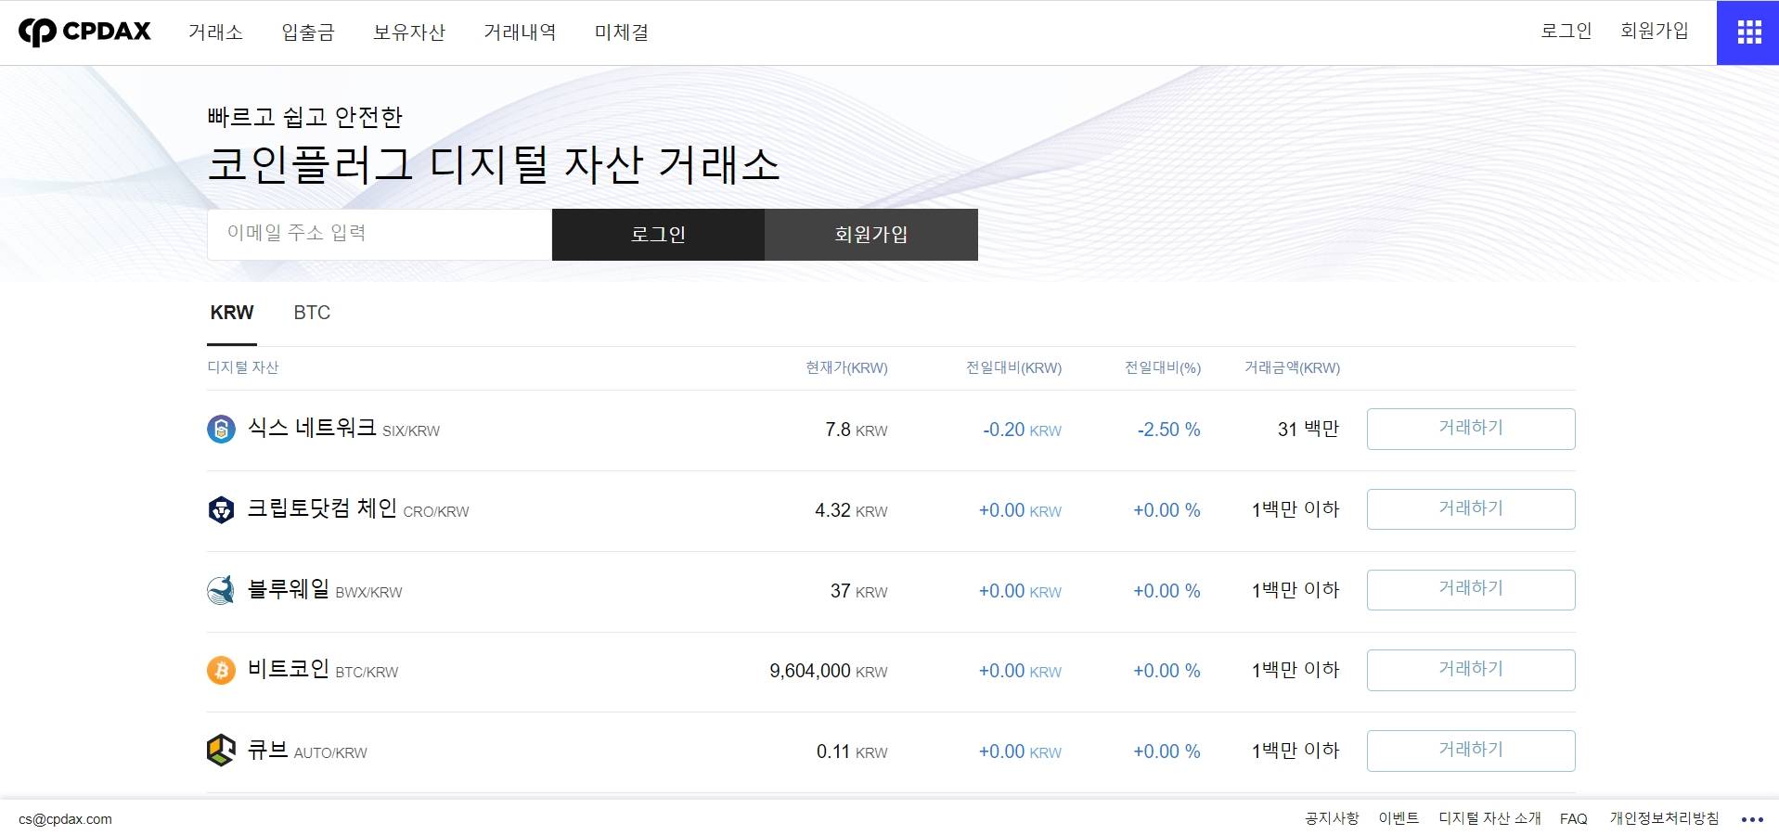Click 로그인 link in top header
This screenshot has width=1779, height=835.
click(1566, 31)
